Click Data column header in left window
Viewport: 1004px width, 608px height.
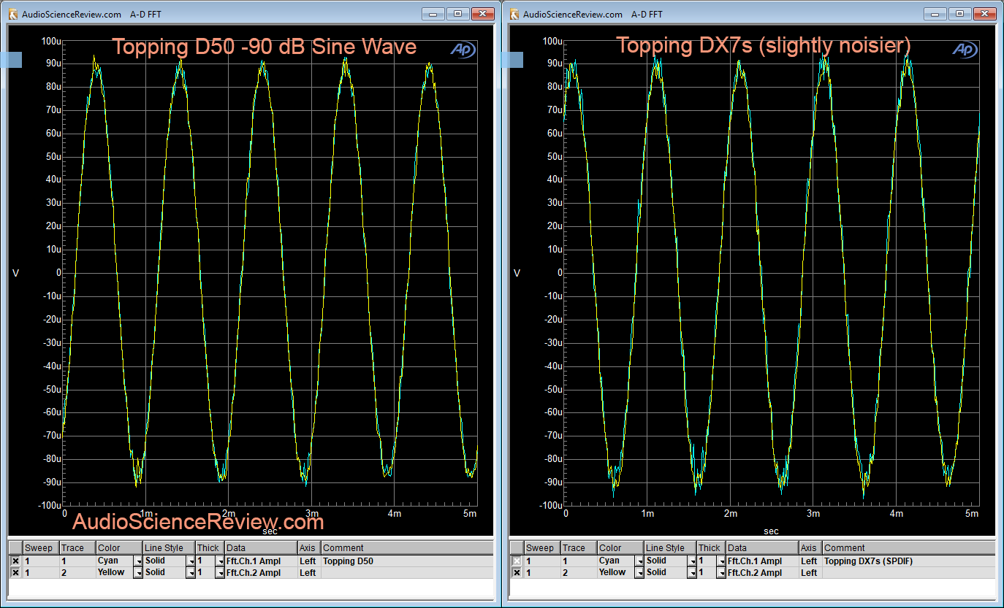coord(261,548)
